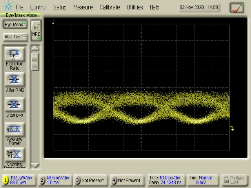Screen dimensions: 251x188
Task: Click the waveform icon in top-right corner
Action: pos(236,7)
